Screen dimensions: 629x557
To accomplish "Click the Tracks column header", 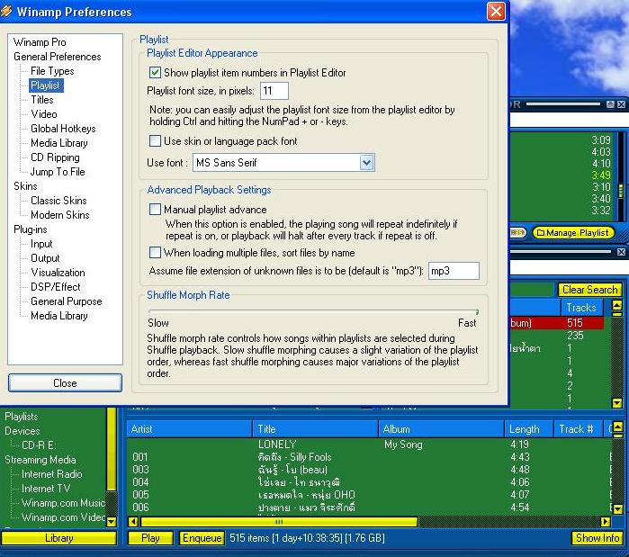I will click(581, 308).
